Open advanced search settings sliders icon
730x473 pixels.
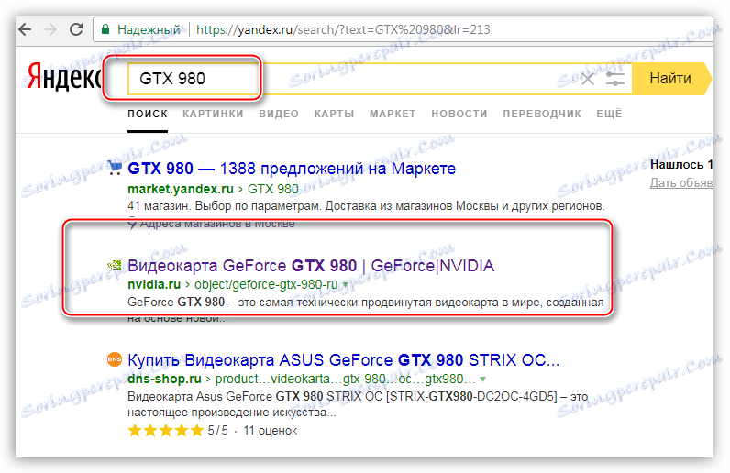coord(615,79)
